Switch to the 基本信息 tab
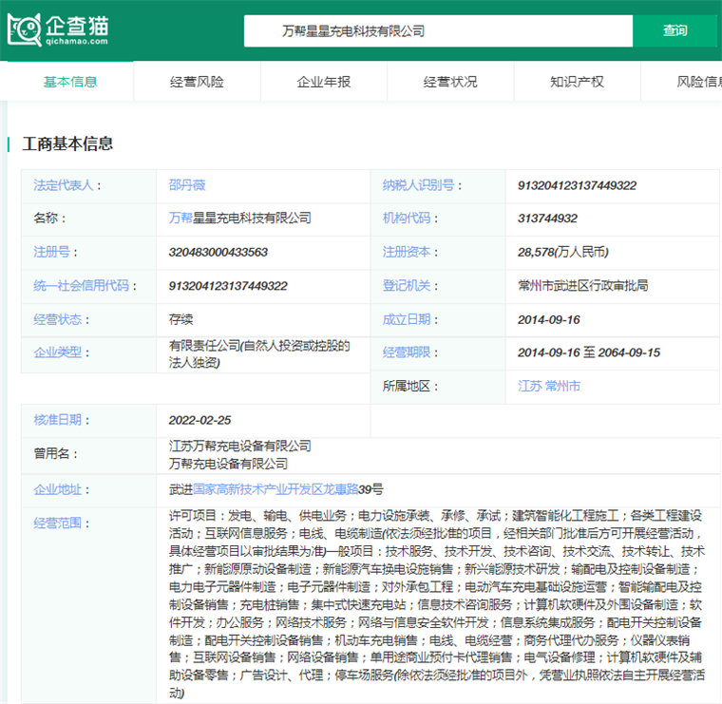 coord(70,82)
